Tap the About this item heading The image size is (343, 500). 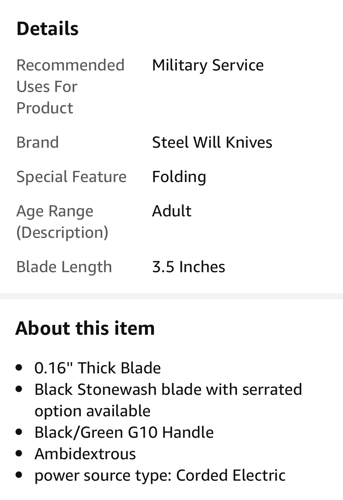85,328
